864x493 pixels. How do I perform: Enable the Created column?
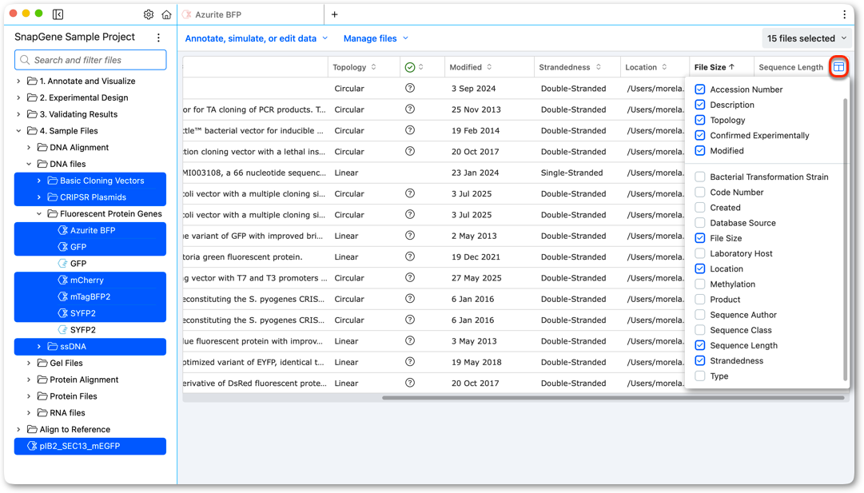pos(700,208)
